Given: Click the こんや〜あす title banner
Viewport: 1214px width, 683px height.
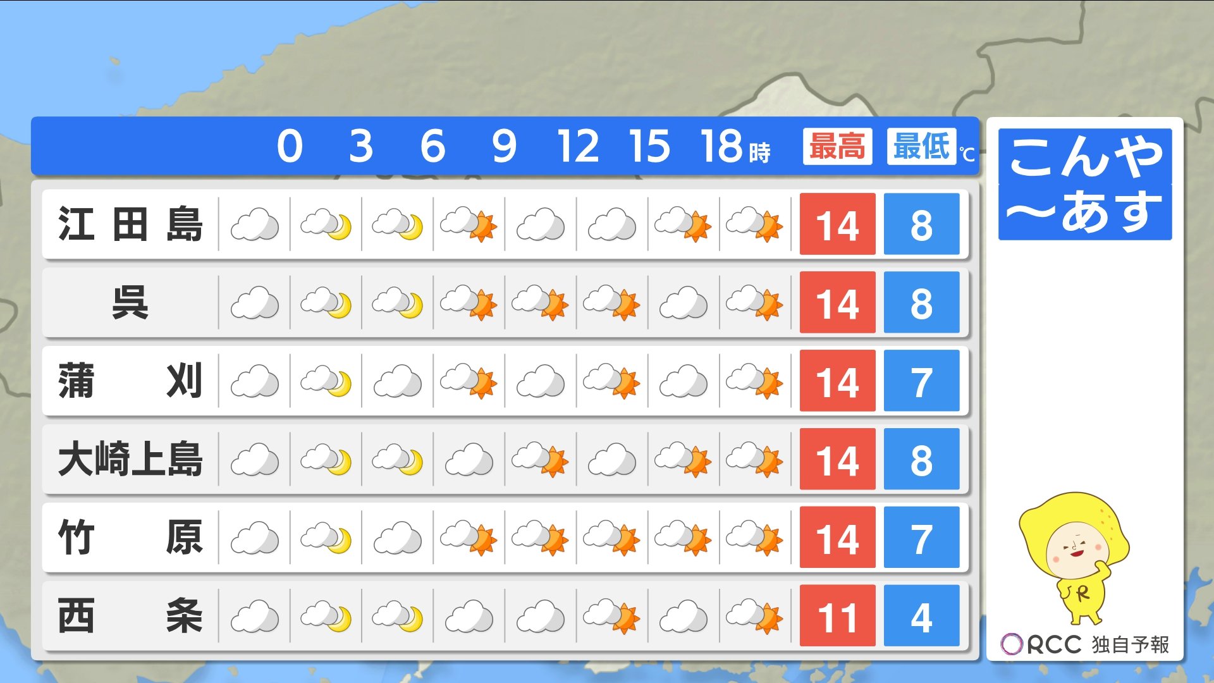Looking at the screenshot, I should (x=1085, y=184).
